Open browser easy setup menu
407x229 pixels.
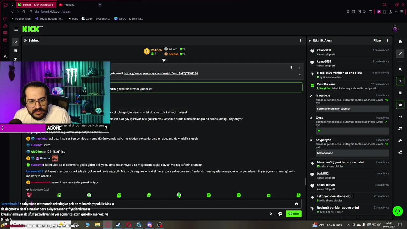pos(402,12)
